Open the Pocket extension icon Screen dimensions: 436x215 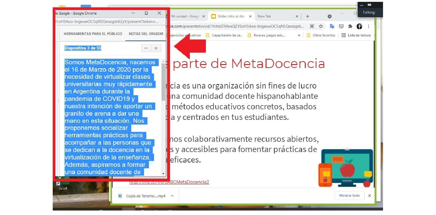click(341, 26)
